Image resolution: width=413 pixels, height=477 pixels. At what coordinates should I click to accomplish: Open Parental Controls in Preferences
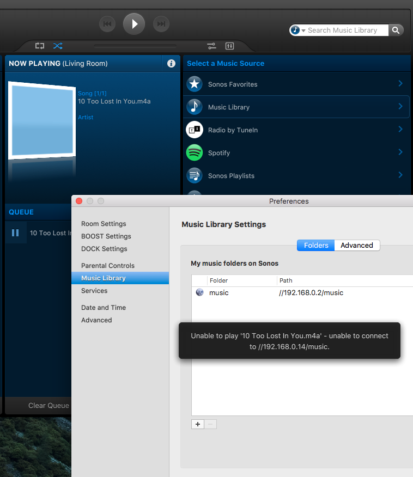(108, 266)
